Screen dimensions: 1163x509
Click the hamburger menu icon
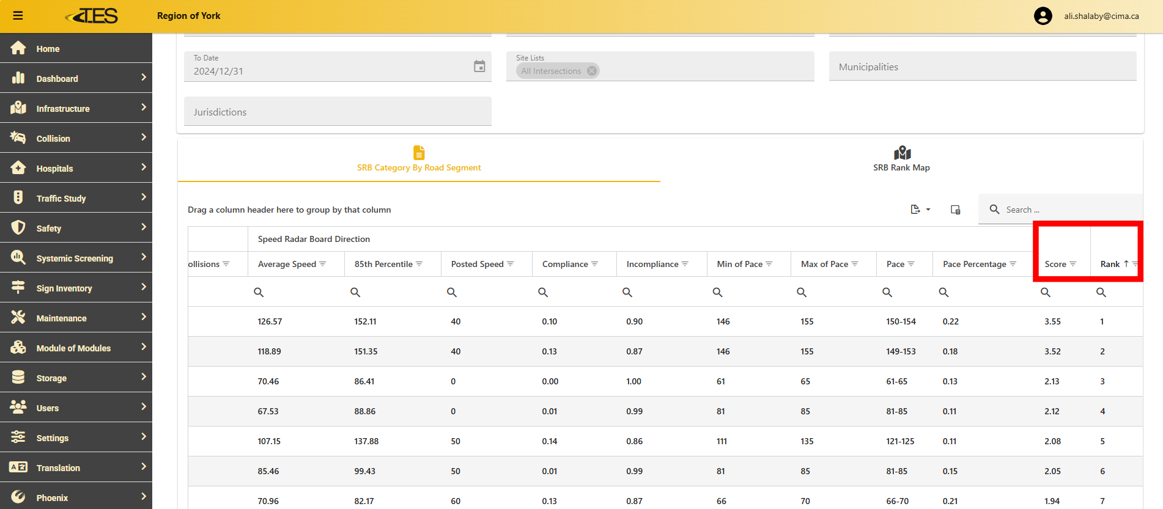[x=18, y=16]
